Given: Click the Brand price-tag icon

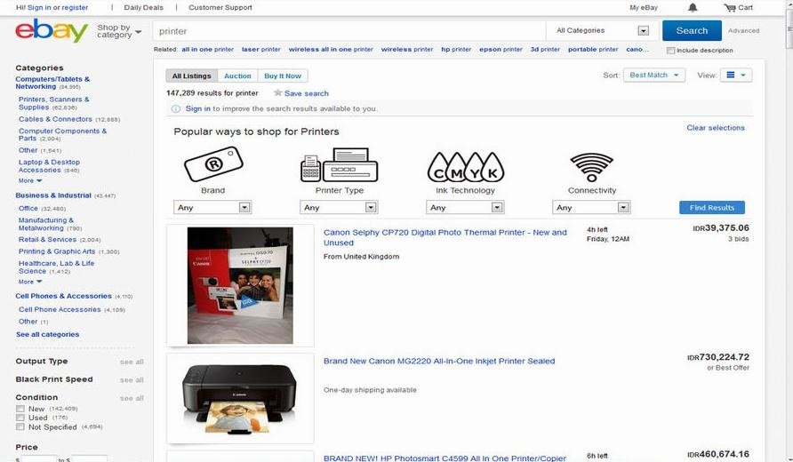Looking at the screenshot, I should click(x=213, y=163).
